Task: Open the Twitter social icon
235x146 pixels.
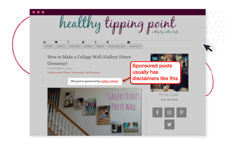Action: coord(169,124)
